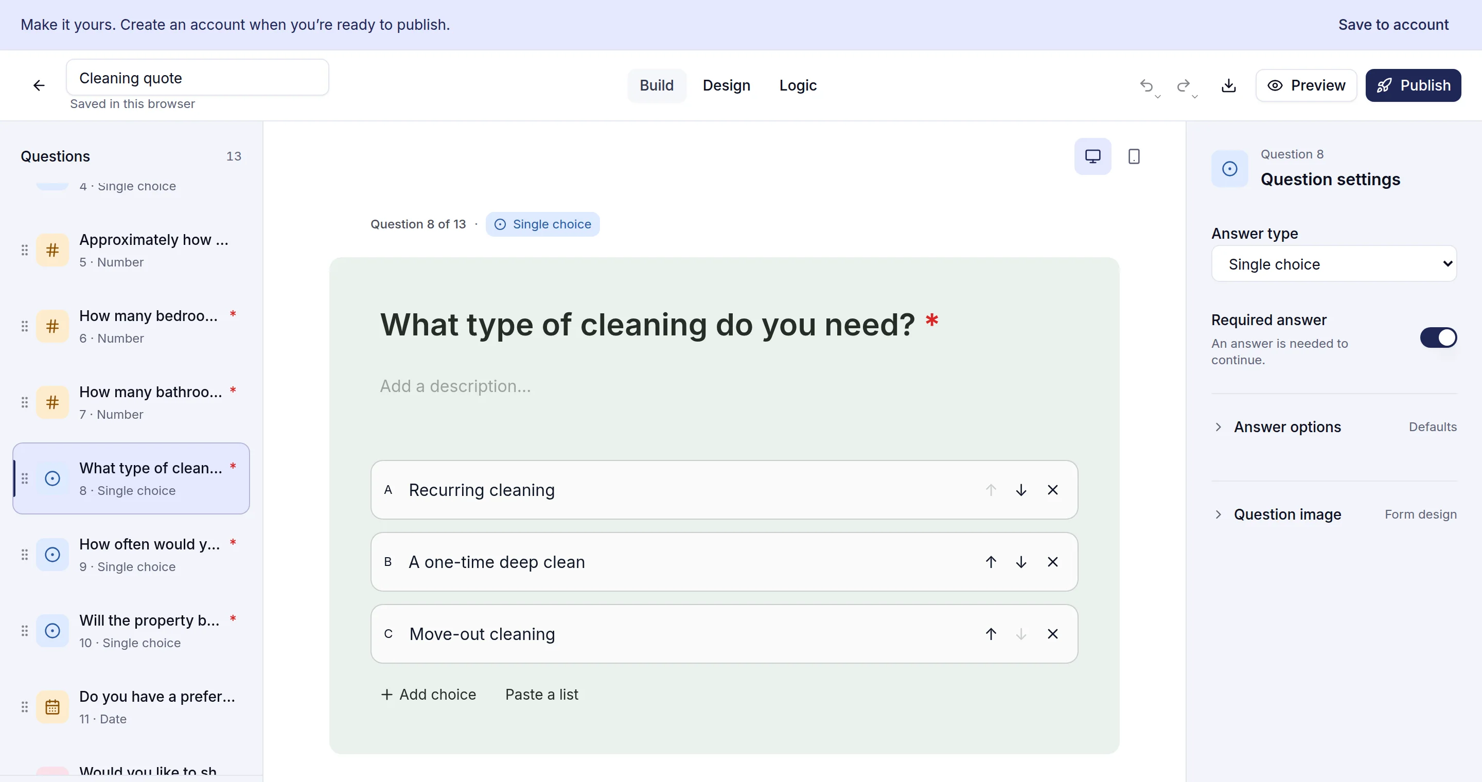This screenshot has width=1482, height=782.
Task: Select question 5 'Approximately how ...'
Action: pos(131,250)
